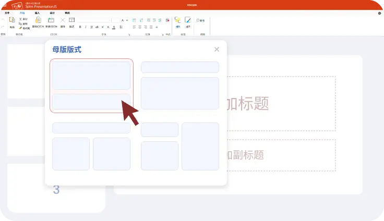384x221 pixels.
Task: Apply the font color A button
Action: [x=114, y=27]
